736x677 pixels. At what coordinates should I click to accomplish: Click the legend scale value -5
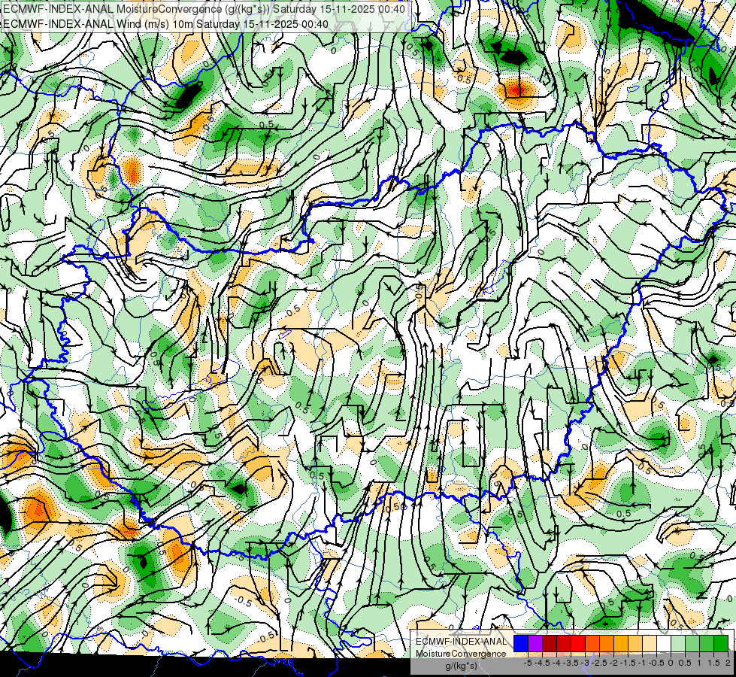pos(528,663)
